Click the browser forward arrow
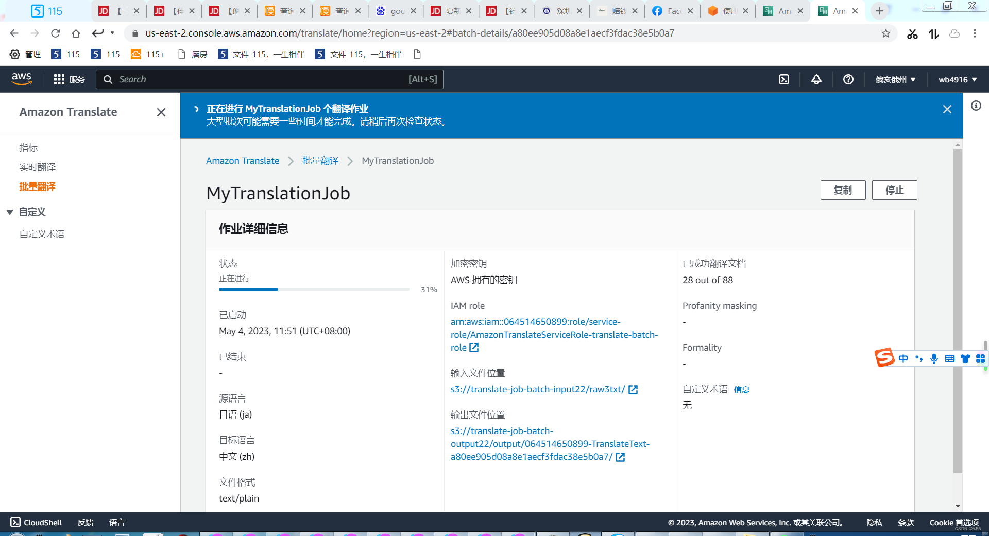Image resolution: width=989 pixels, height=536 pixels. point(35,33)
